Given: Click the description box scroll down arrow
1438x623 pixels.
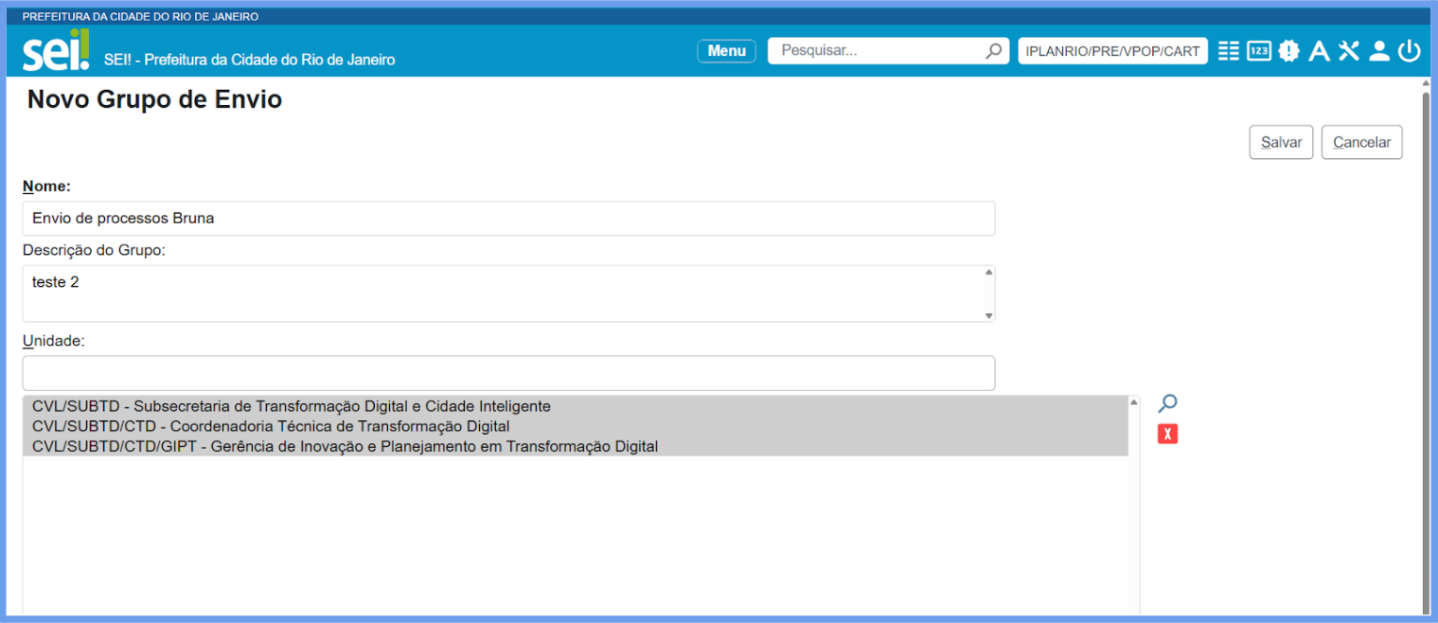Looking at the screenshot, I should point(988,315).
